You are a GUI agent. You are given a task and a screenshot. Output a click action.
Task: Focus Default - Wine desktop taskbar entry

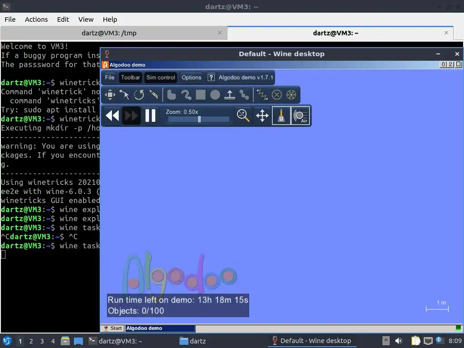tap(312, 341)
